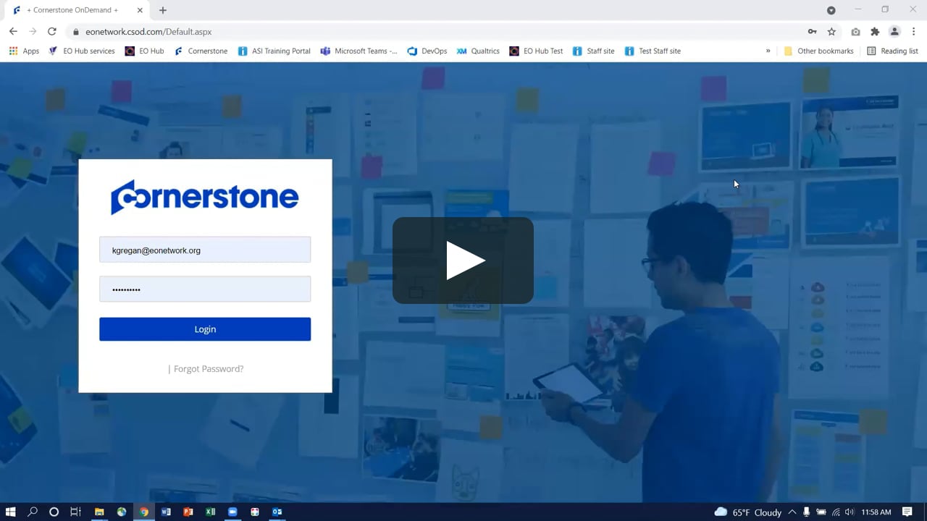Open saved passwords key icon
The image size is (927, 521).
click(813, 32)
